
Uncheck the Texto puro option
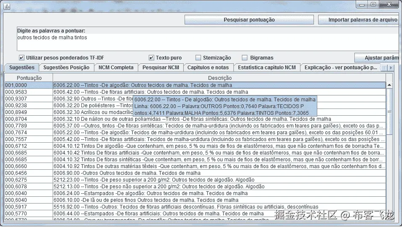[151, 57]
